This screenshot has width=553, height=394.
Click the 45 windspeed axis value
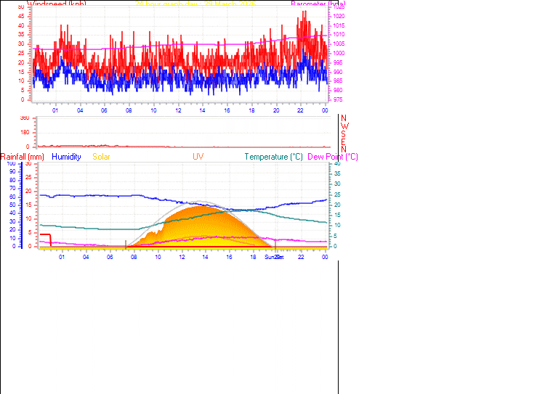[21, 16]
